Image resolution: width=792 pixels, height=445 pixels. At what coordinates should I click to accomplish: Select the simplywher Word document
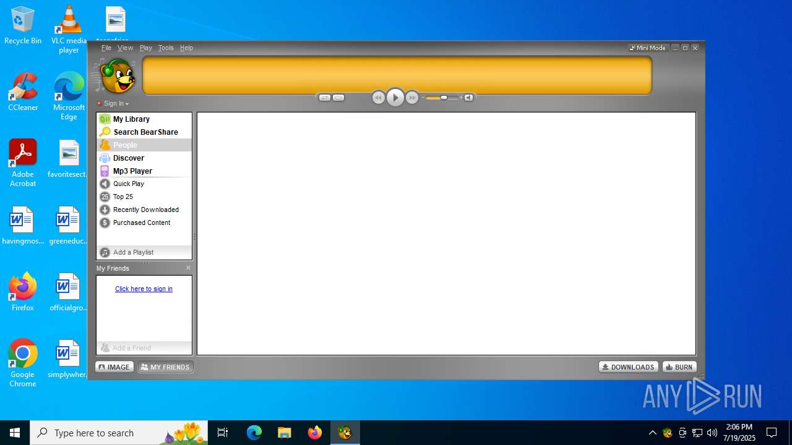pyautogui.click(x=69, y=358)
